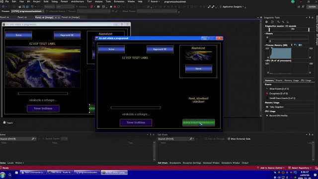Click the Pause debugging icon in the toolbar
318x179 pixels.
click(x=111, y=6)
